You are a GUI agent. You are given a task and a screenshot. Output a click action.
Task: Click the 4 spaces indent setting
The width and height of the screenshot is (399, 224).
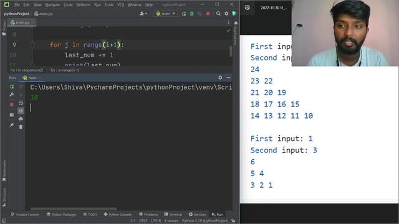(x=171, y=221)
